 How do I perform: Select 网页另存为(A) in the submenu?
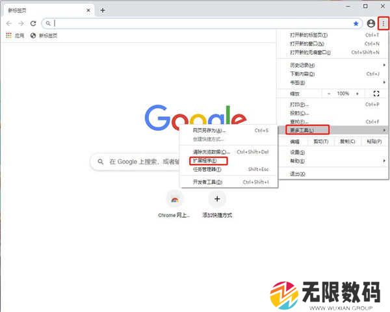pyautogui.click(x=229, y=131)
